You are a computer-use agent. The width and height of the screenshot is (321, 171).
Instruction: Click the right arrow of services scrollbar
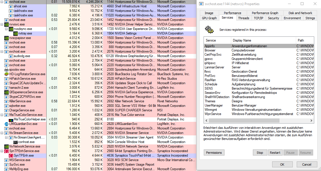[311, 121]
